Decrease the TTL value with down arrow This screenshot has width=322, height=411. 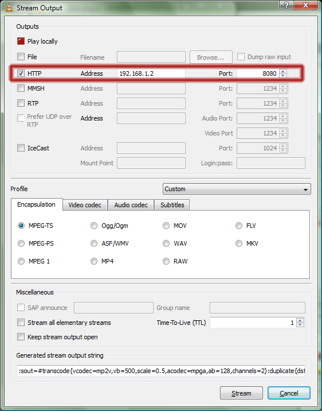(x=300, y=325)
